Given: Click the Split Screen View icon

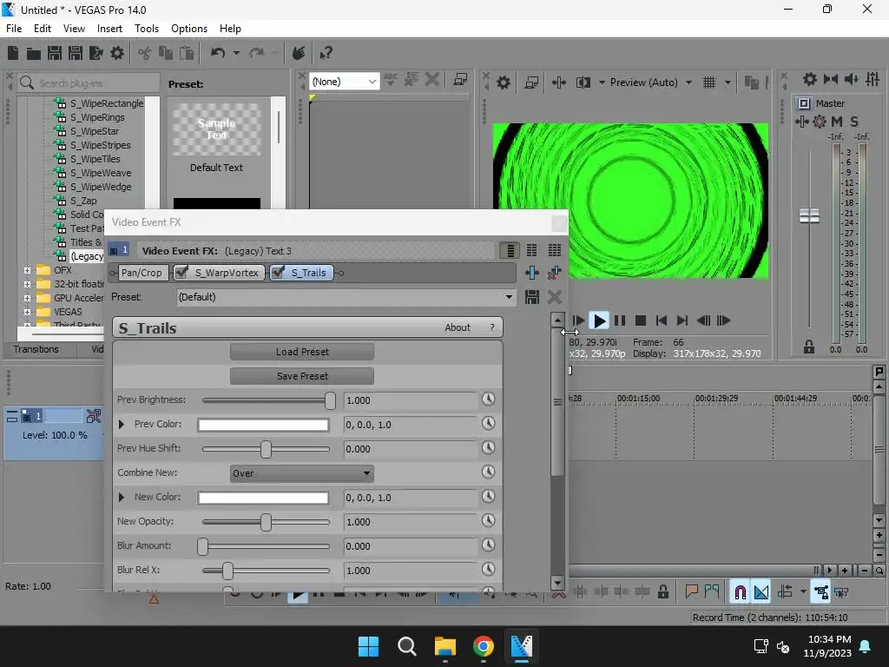Looking at the screenshot, I should (583, 83).
